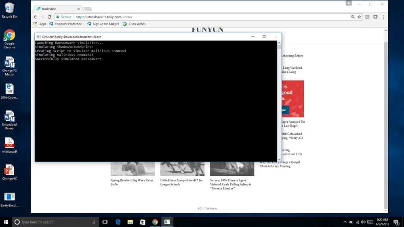Click the Spring Breaker article thumbnail

coord(133,169)
